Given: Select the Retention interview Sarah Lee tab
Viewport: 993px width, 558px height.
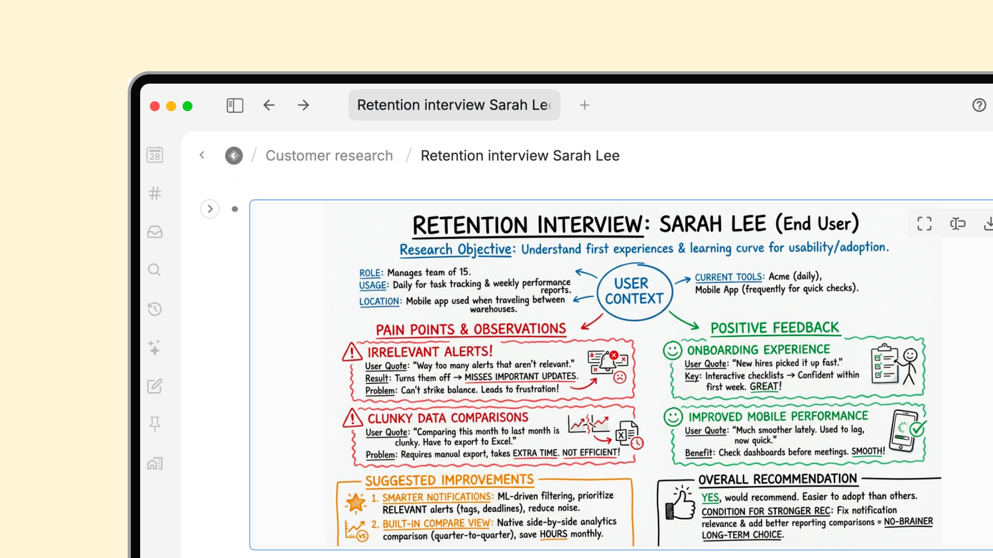Looking at the screenshot, I should pos(454,105).
